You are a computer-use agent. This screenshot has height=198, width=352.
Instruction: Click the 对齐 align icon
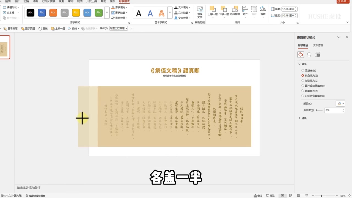coord(245,12)
